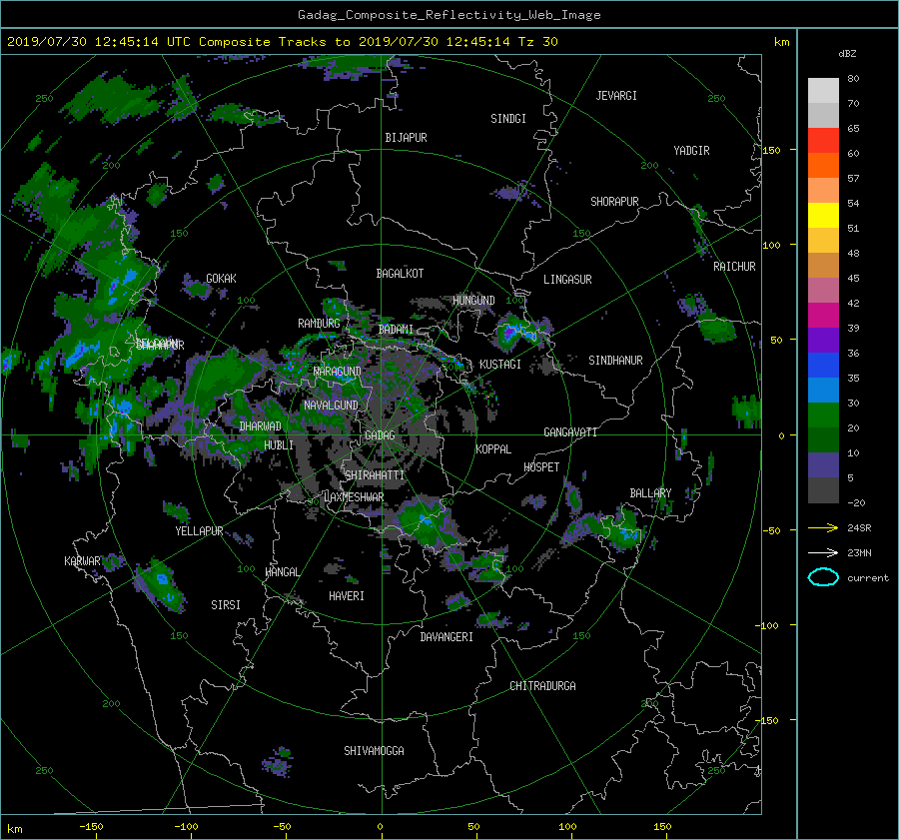This screenshot has width=899, height=840.
Task: Click the KUSTAGI city label
Action: click(x=500, y=365)
